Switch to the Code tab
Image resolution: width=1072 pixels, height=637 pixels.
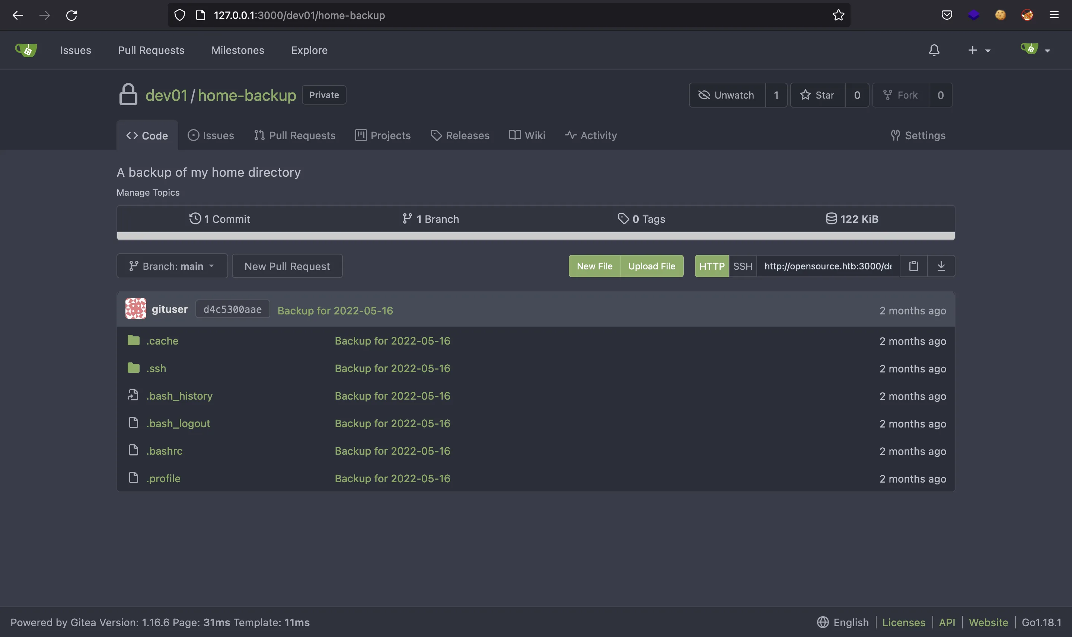(x=147, y=135)
